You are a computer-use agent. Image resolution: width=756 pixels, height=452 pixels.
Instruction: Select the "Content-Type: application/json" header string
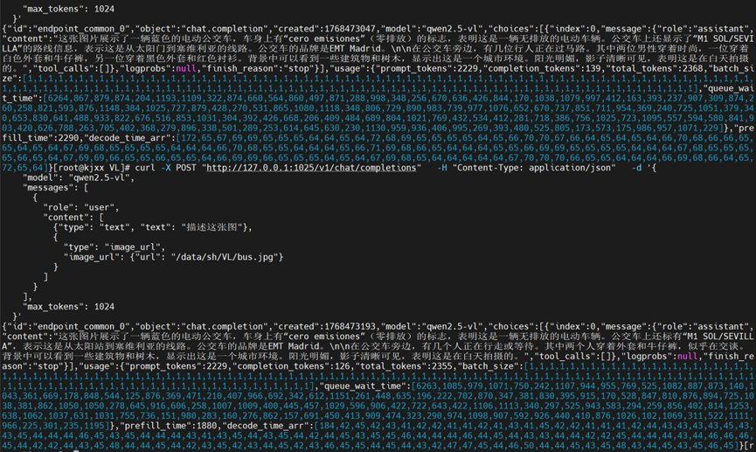pyautogui.click(x=534, y=167)
